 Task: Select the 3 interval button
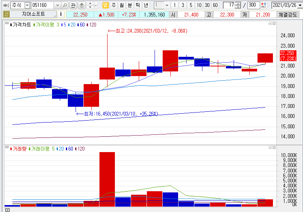(x=183, y=5)
